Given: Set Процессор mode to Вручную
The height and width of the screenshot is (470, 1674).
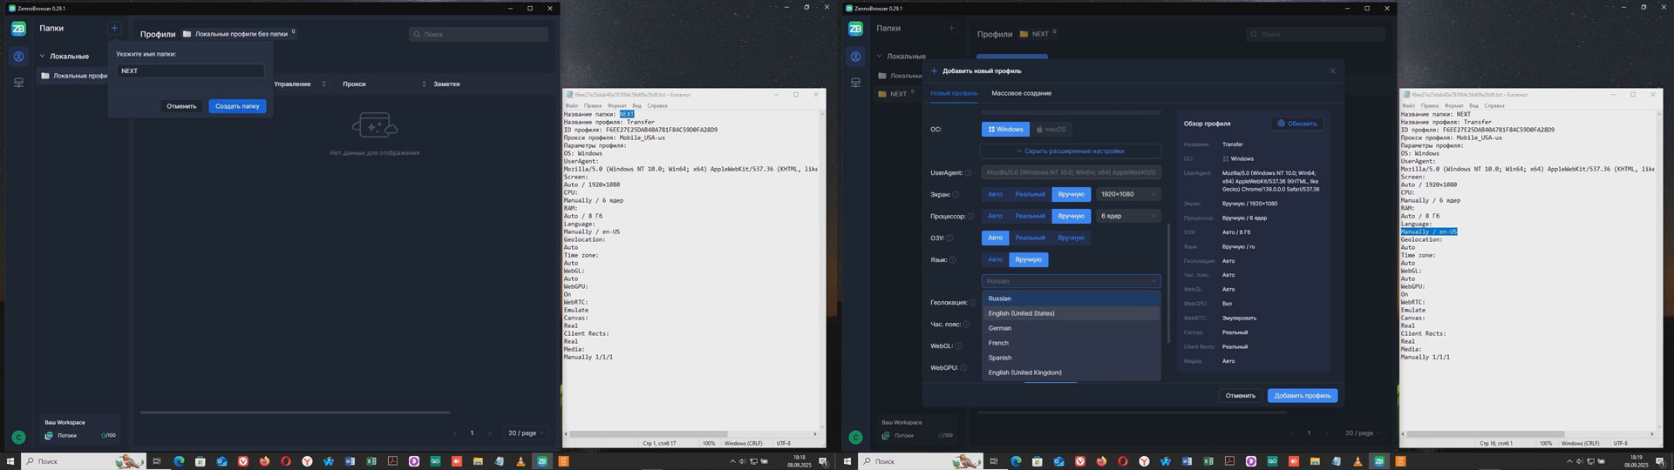Looking at the screenshot, I should [x=1071, y=216].
